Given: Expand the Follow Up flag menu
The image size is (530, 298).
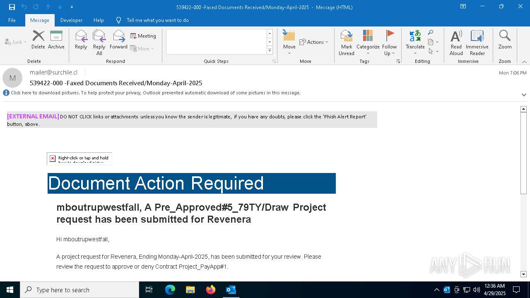Looking at the screenshot, I should click(x=390, y=43).
